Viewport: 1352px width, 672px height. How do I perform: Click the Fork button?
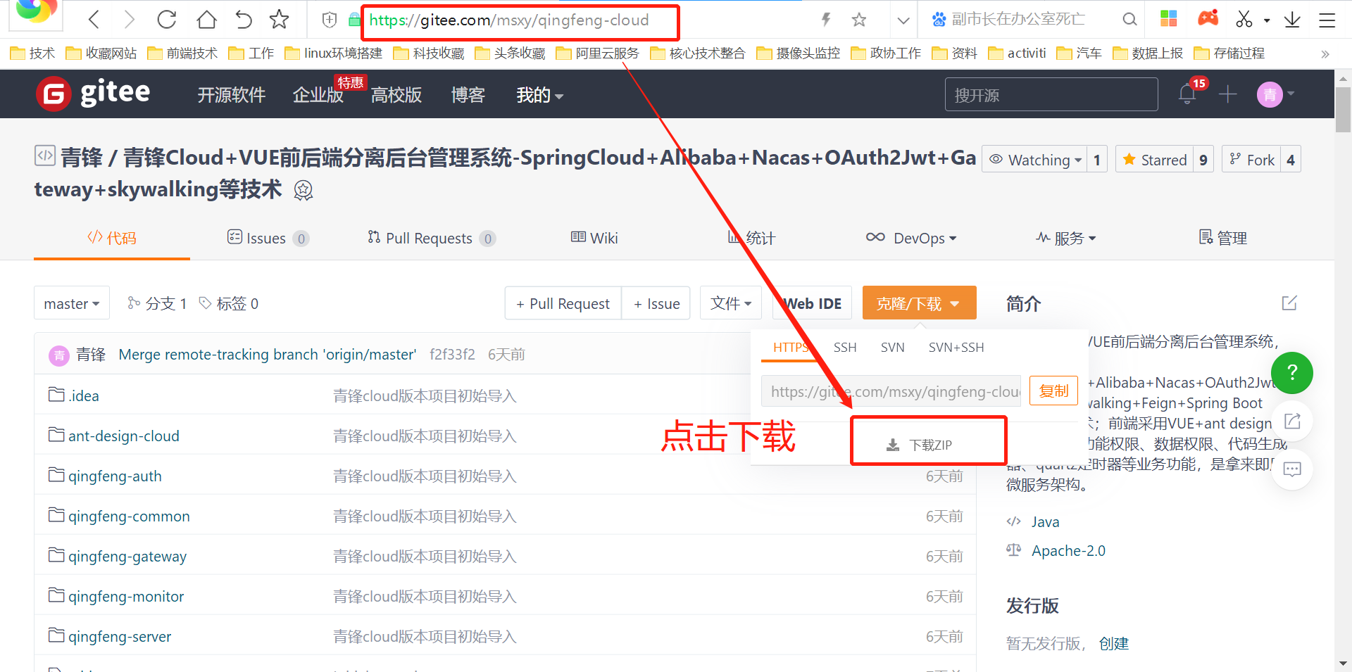coord(1251,160)
